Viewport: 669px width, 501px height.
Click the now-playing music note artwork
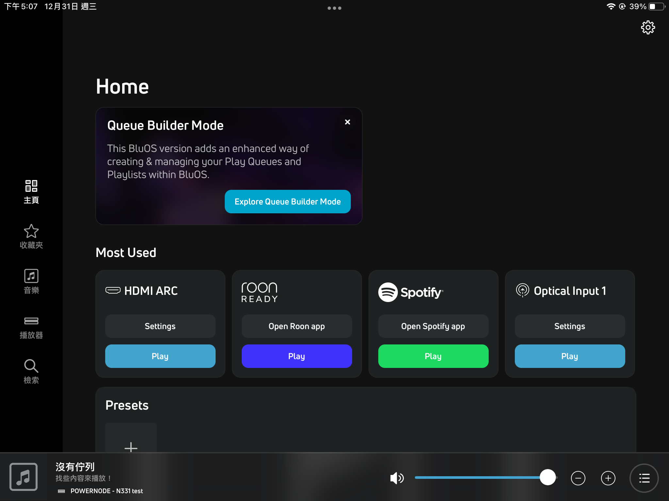click(x=24, y=477)
